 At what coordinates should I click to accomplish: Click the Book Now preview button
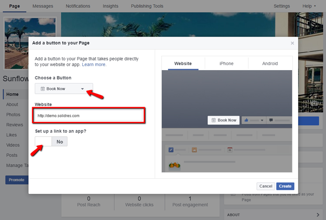223,120
